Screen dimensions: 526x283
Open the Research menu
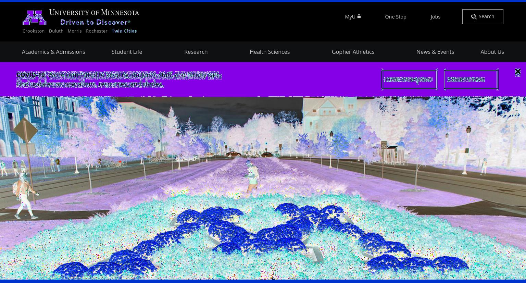pyautogui.click(x=196, y=52)
